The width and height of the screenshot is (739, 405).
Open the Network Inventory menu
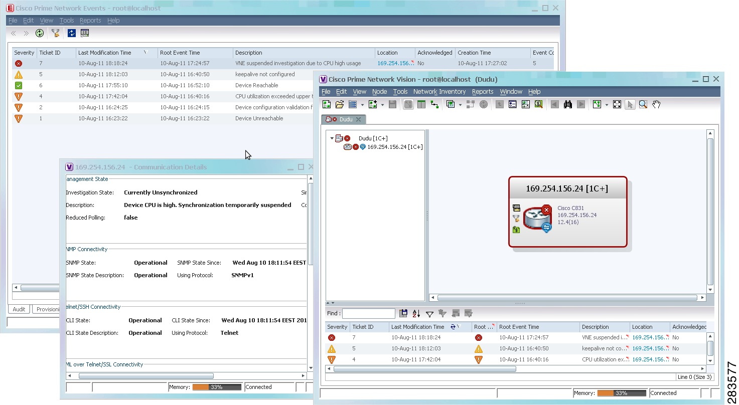tap(439, 92)
